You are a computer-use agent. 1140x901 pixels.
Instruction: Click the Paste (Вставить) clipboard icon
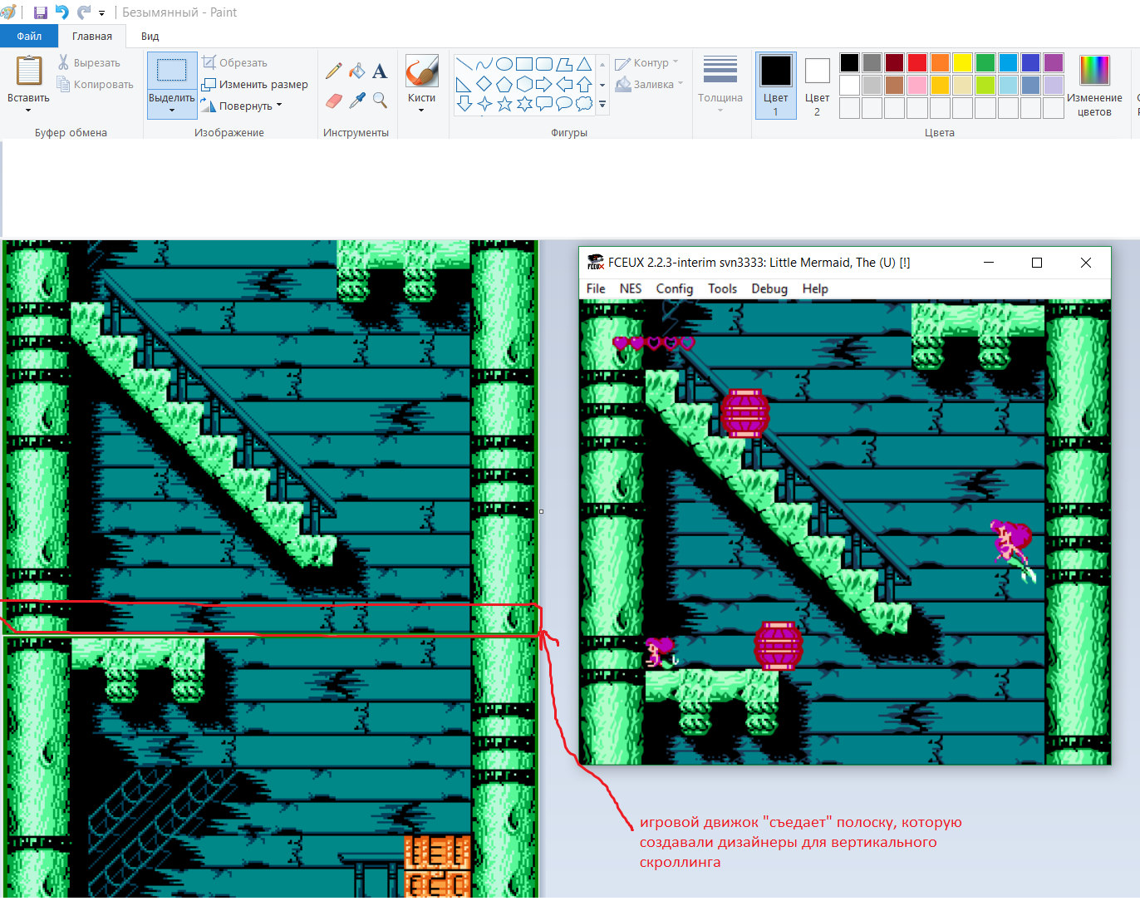[x=29, y=71]
